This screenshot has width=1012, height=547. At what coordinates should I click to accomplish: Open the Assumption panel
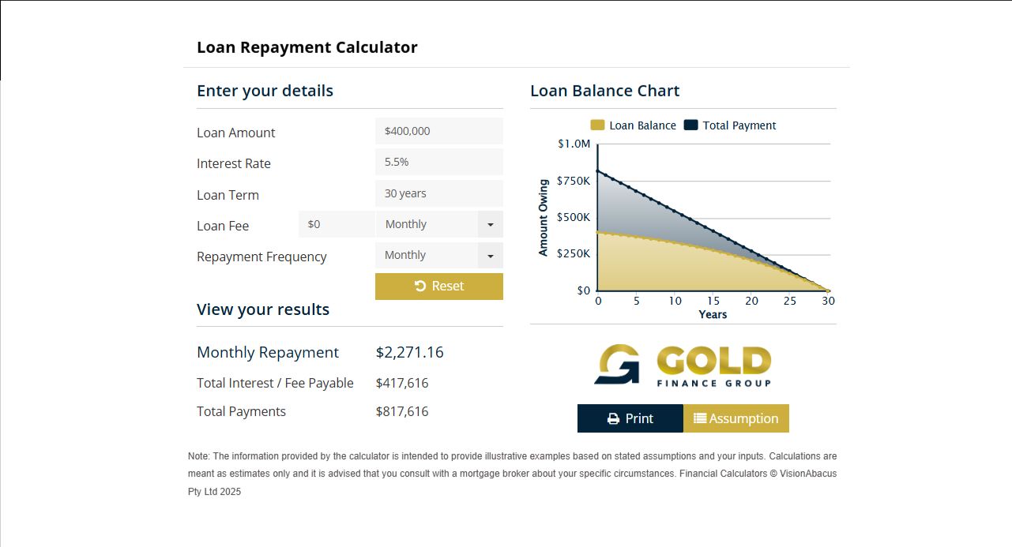[735, 418]
